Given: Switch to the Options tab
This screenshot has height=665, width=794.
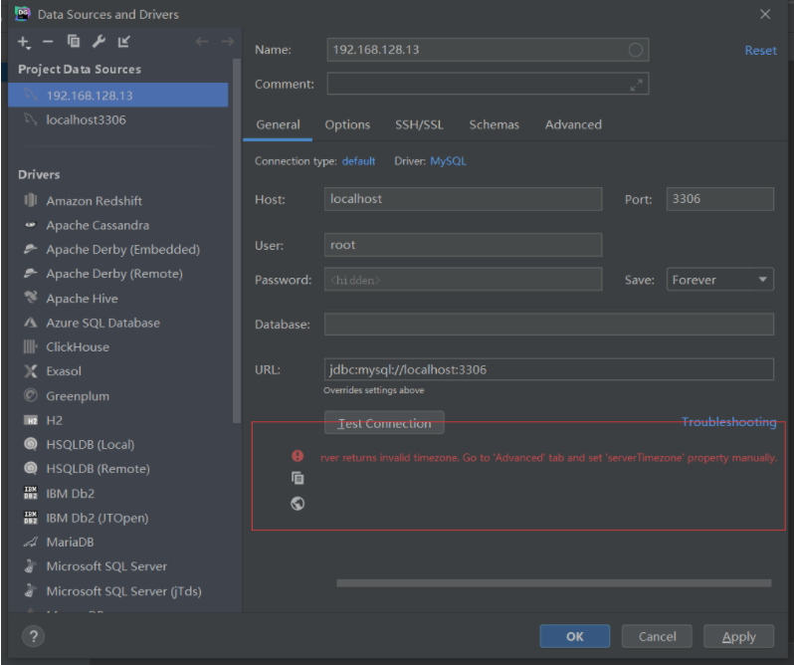Looking at the screenshot, I should (x=347, y=124).
